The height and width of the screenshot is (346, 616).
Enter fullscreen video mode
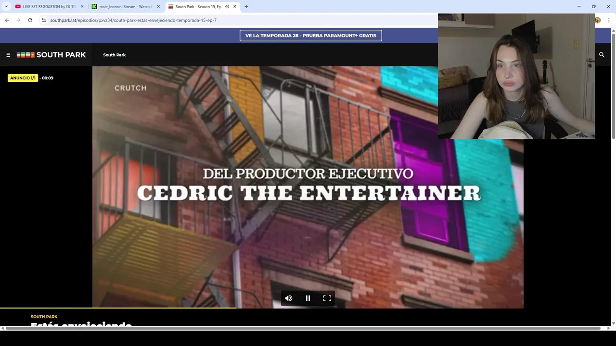pyautogui.click(x=327, y=298)
